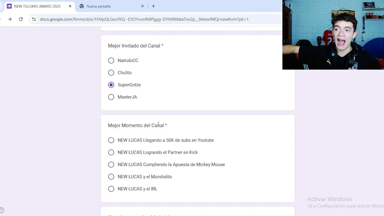Screen dimensions: 384x216
Task: Click the Google Forms URL address field
Action: (144, 19)
